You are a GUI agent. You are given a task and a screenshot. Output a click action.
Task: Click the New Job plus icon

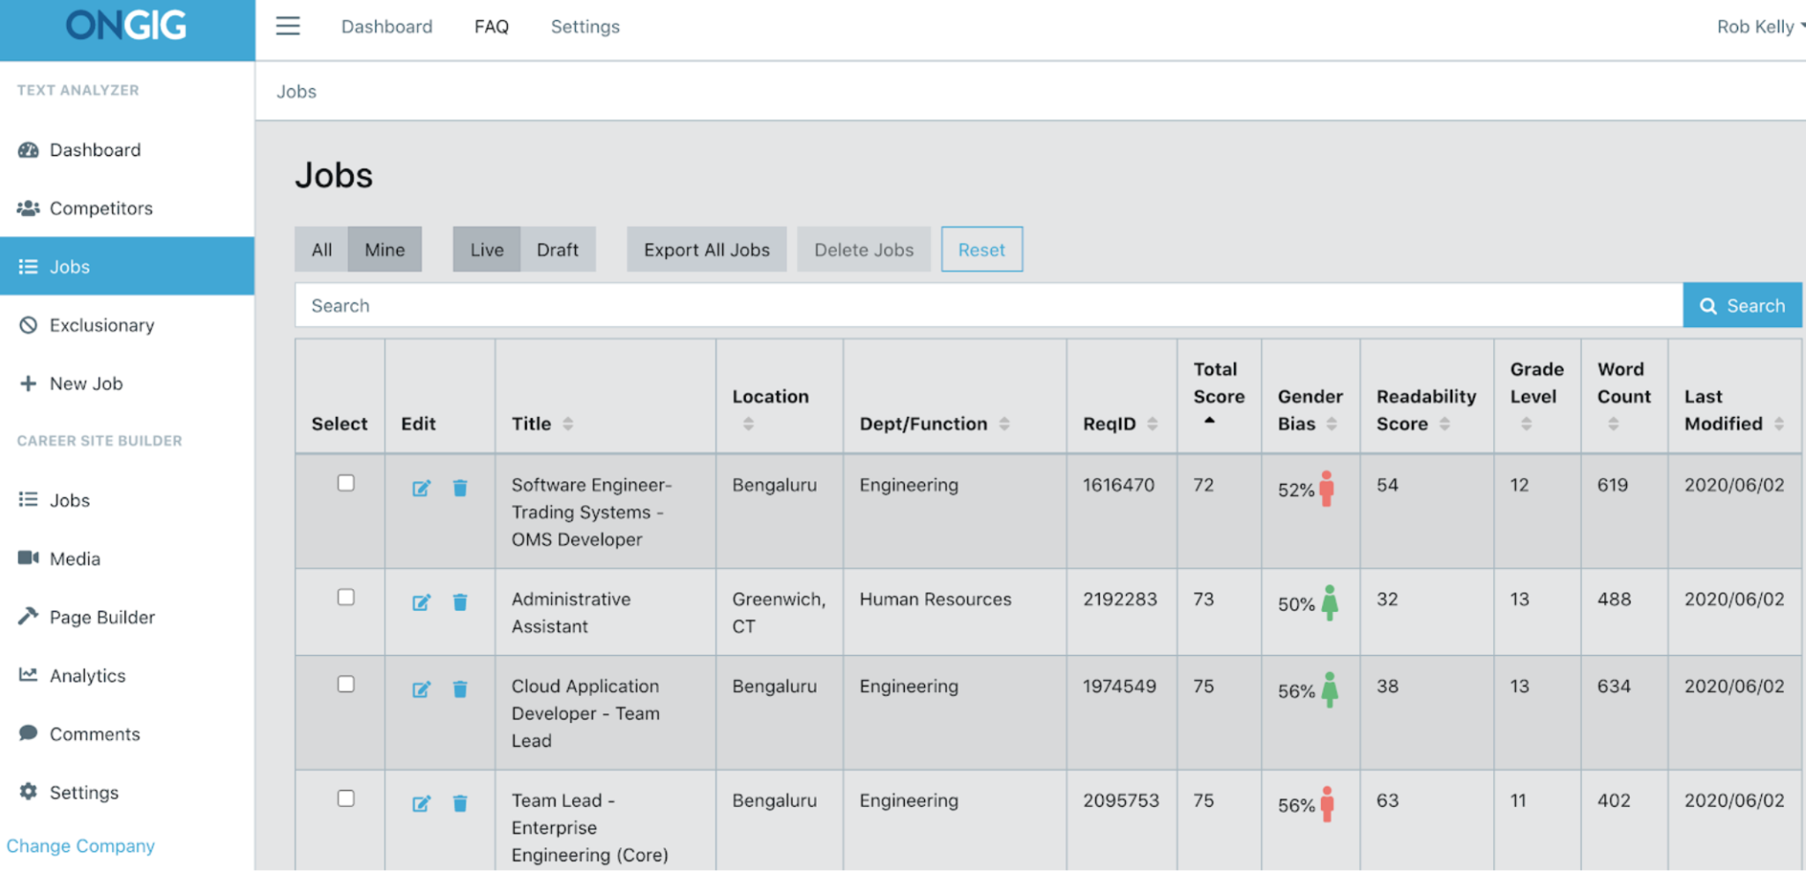[26, 384]
